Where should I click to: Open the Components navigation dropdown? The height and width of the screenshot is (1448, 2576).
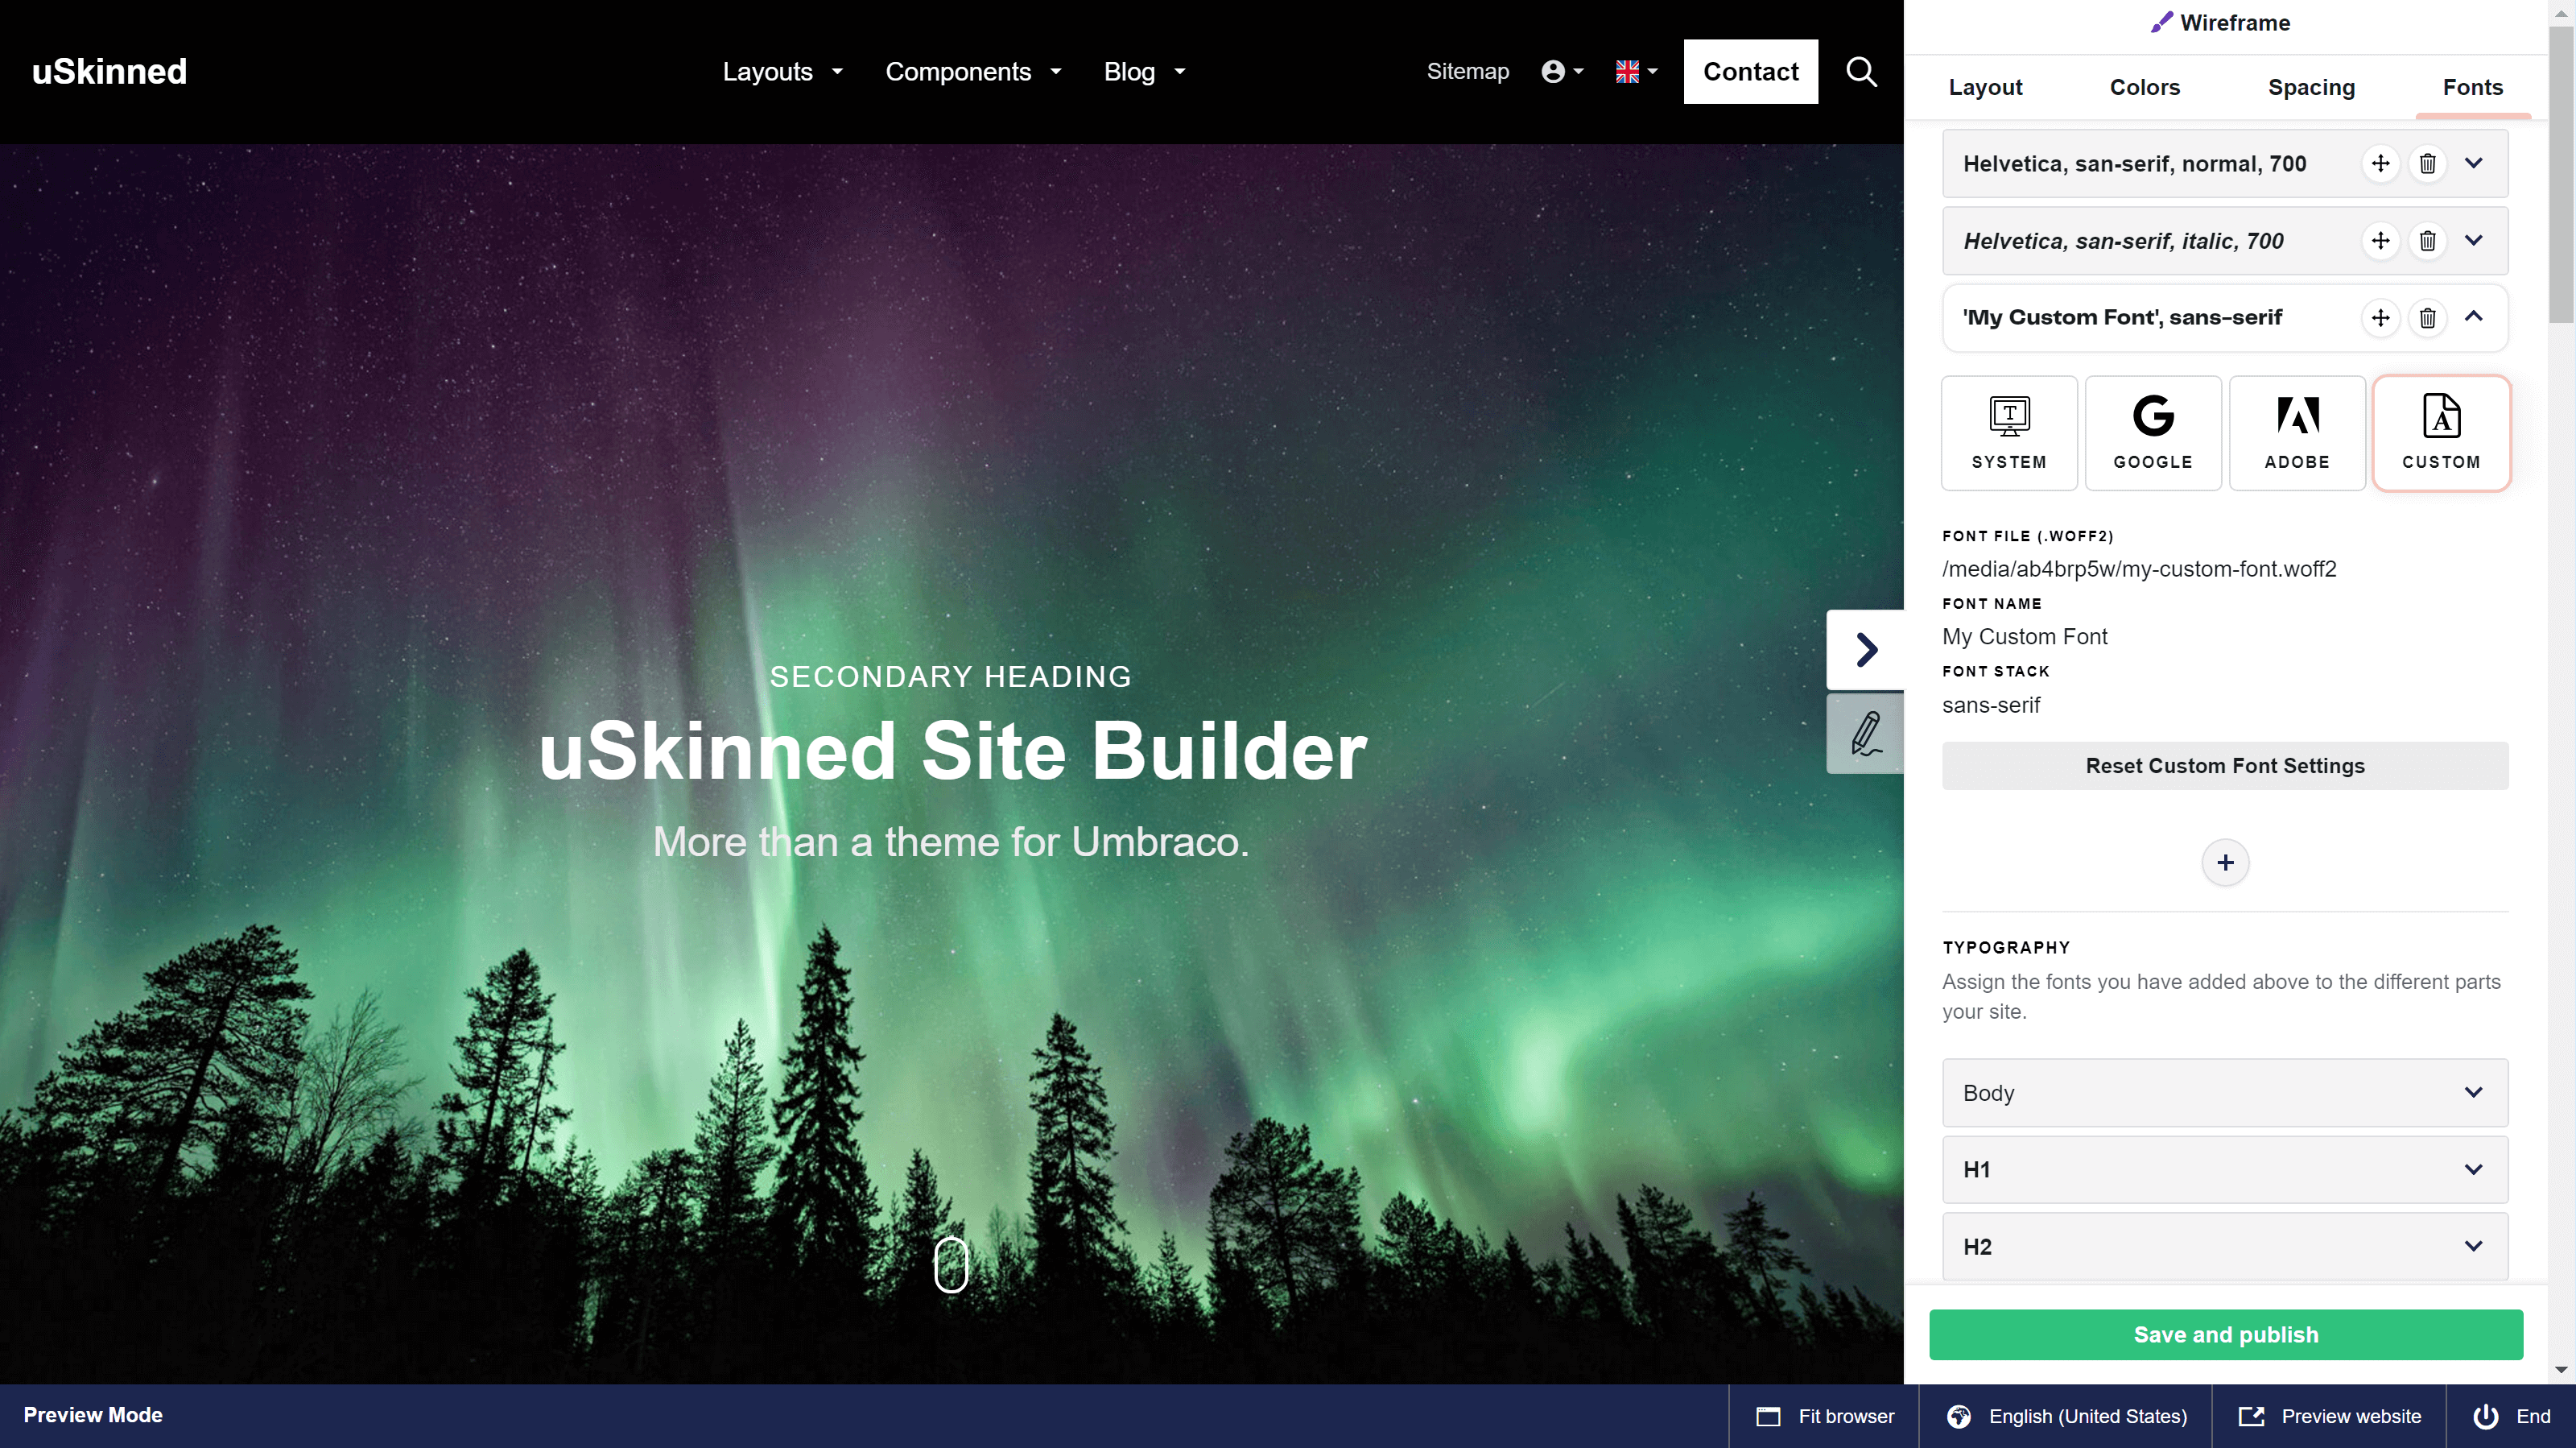(x=973, y=71)
